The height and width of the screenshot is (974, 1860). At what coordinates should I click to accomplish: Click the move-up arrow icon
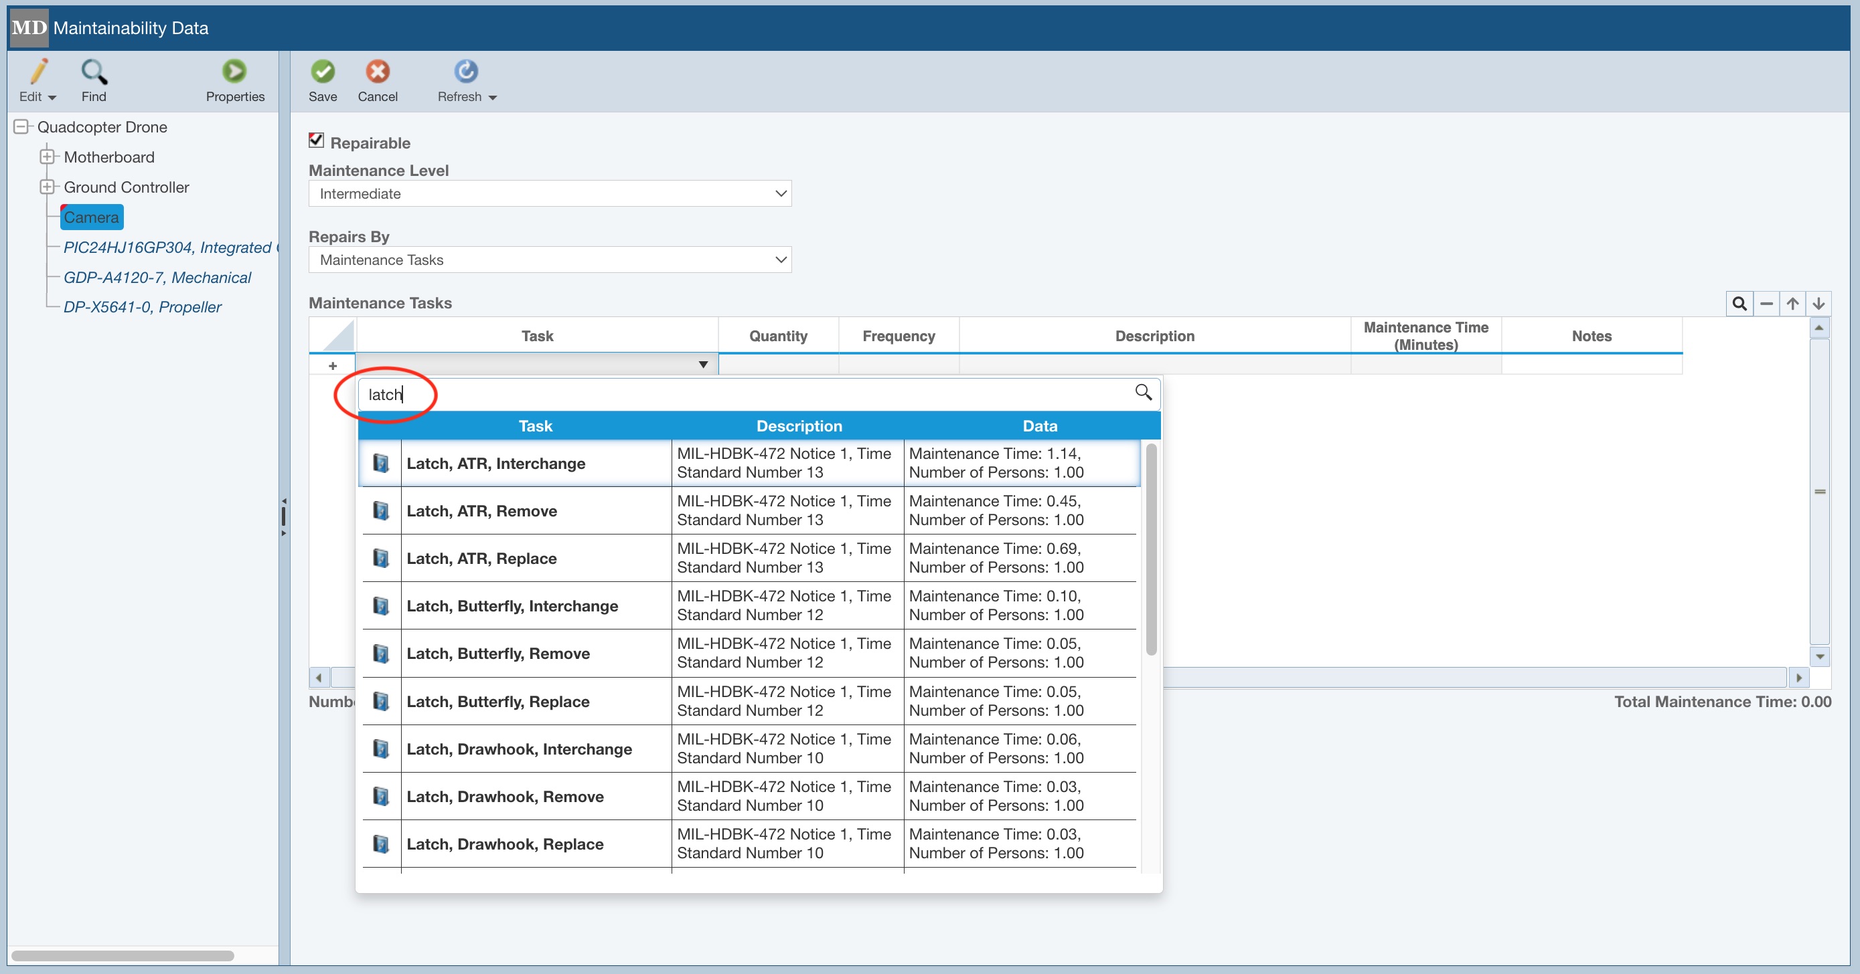(x=1792, y=304)
